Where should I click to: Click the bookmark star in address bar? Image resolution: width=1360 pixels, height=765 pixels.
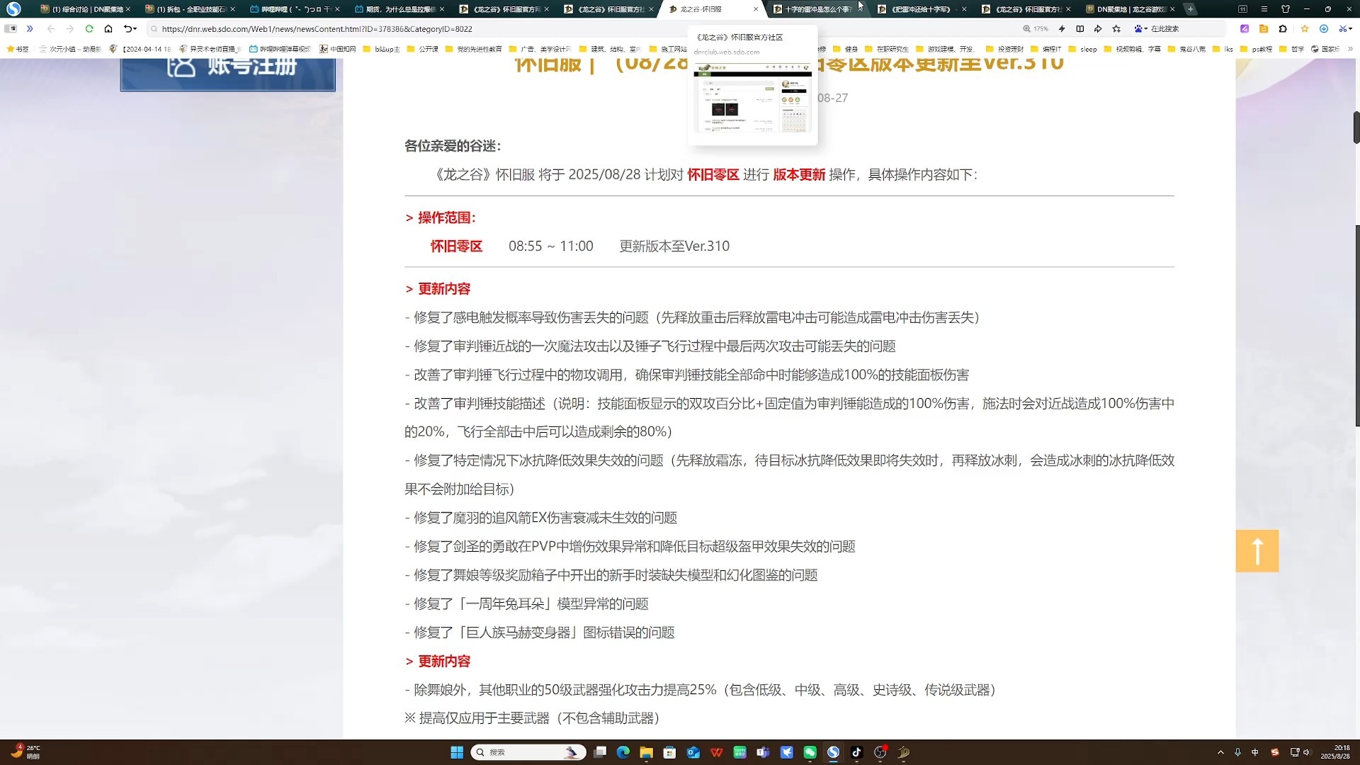1116,29
